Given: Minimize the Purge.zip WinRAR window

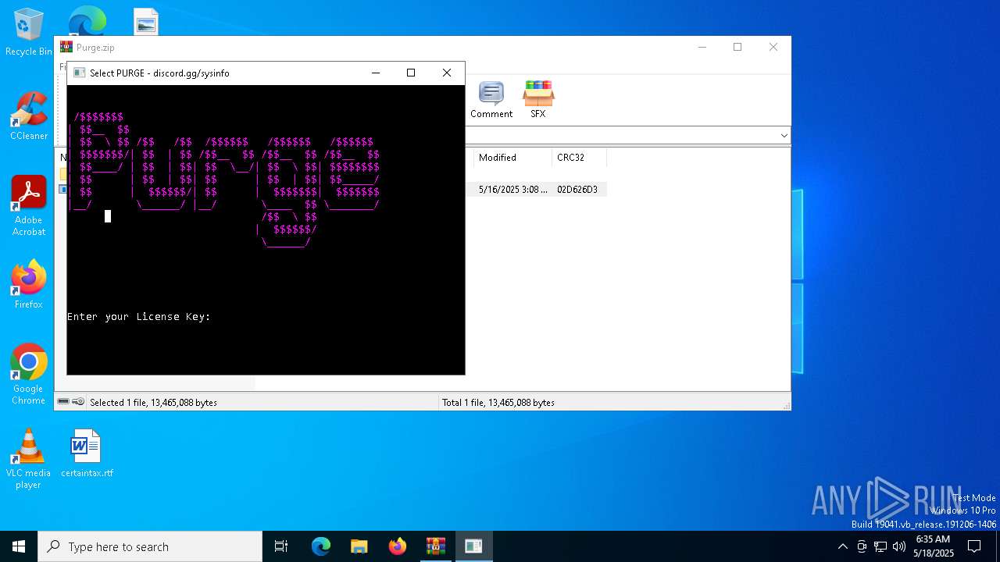Looking at the screenshot, I should (702, 47).
